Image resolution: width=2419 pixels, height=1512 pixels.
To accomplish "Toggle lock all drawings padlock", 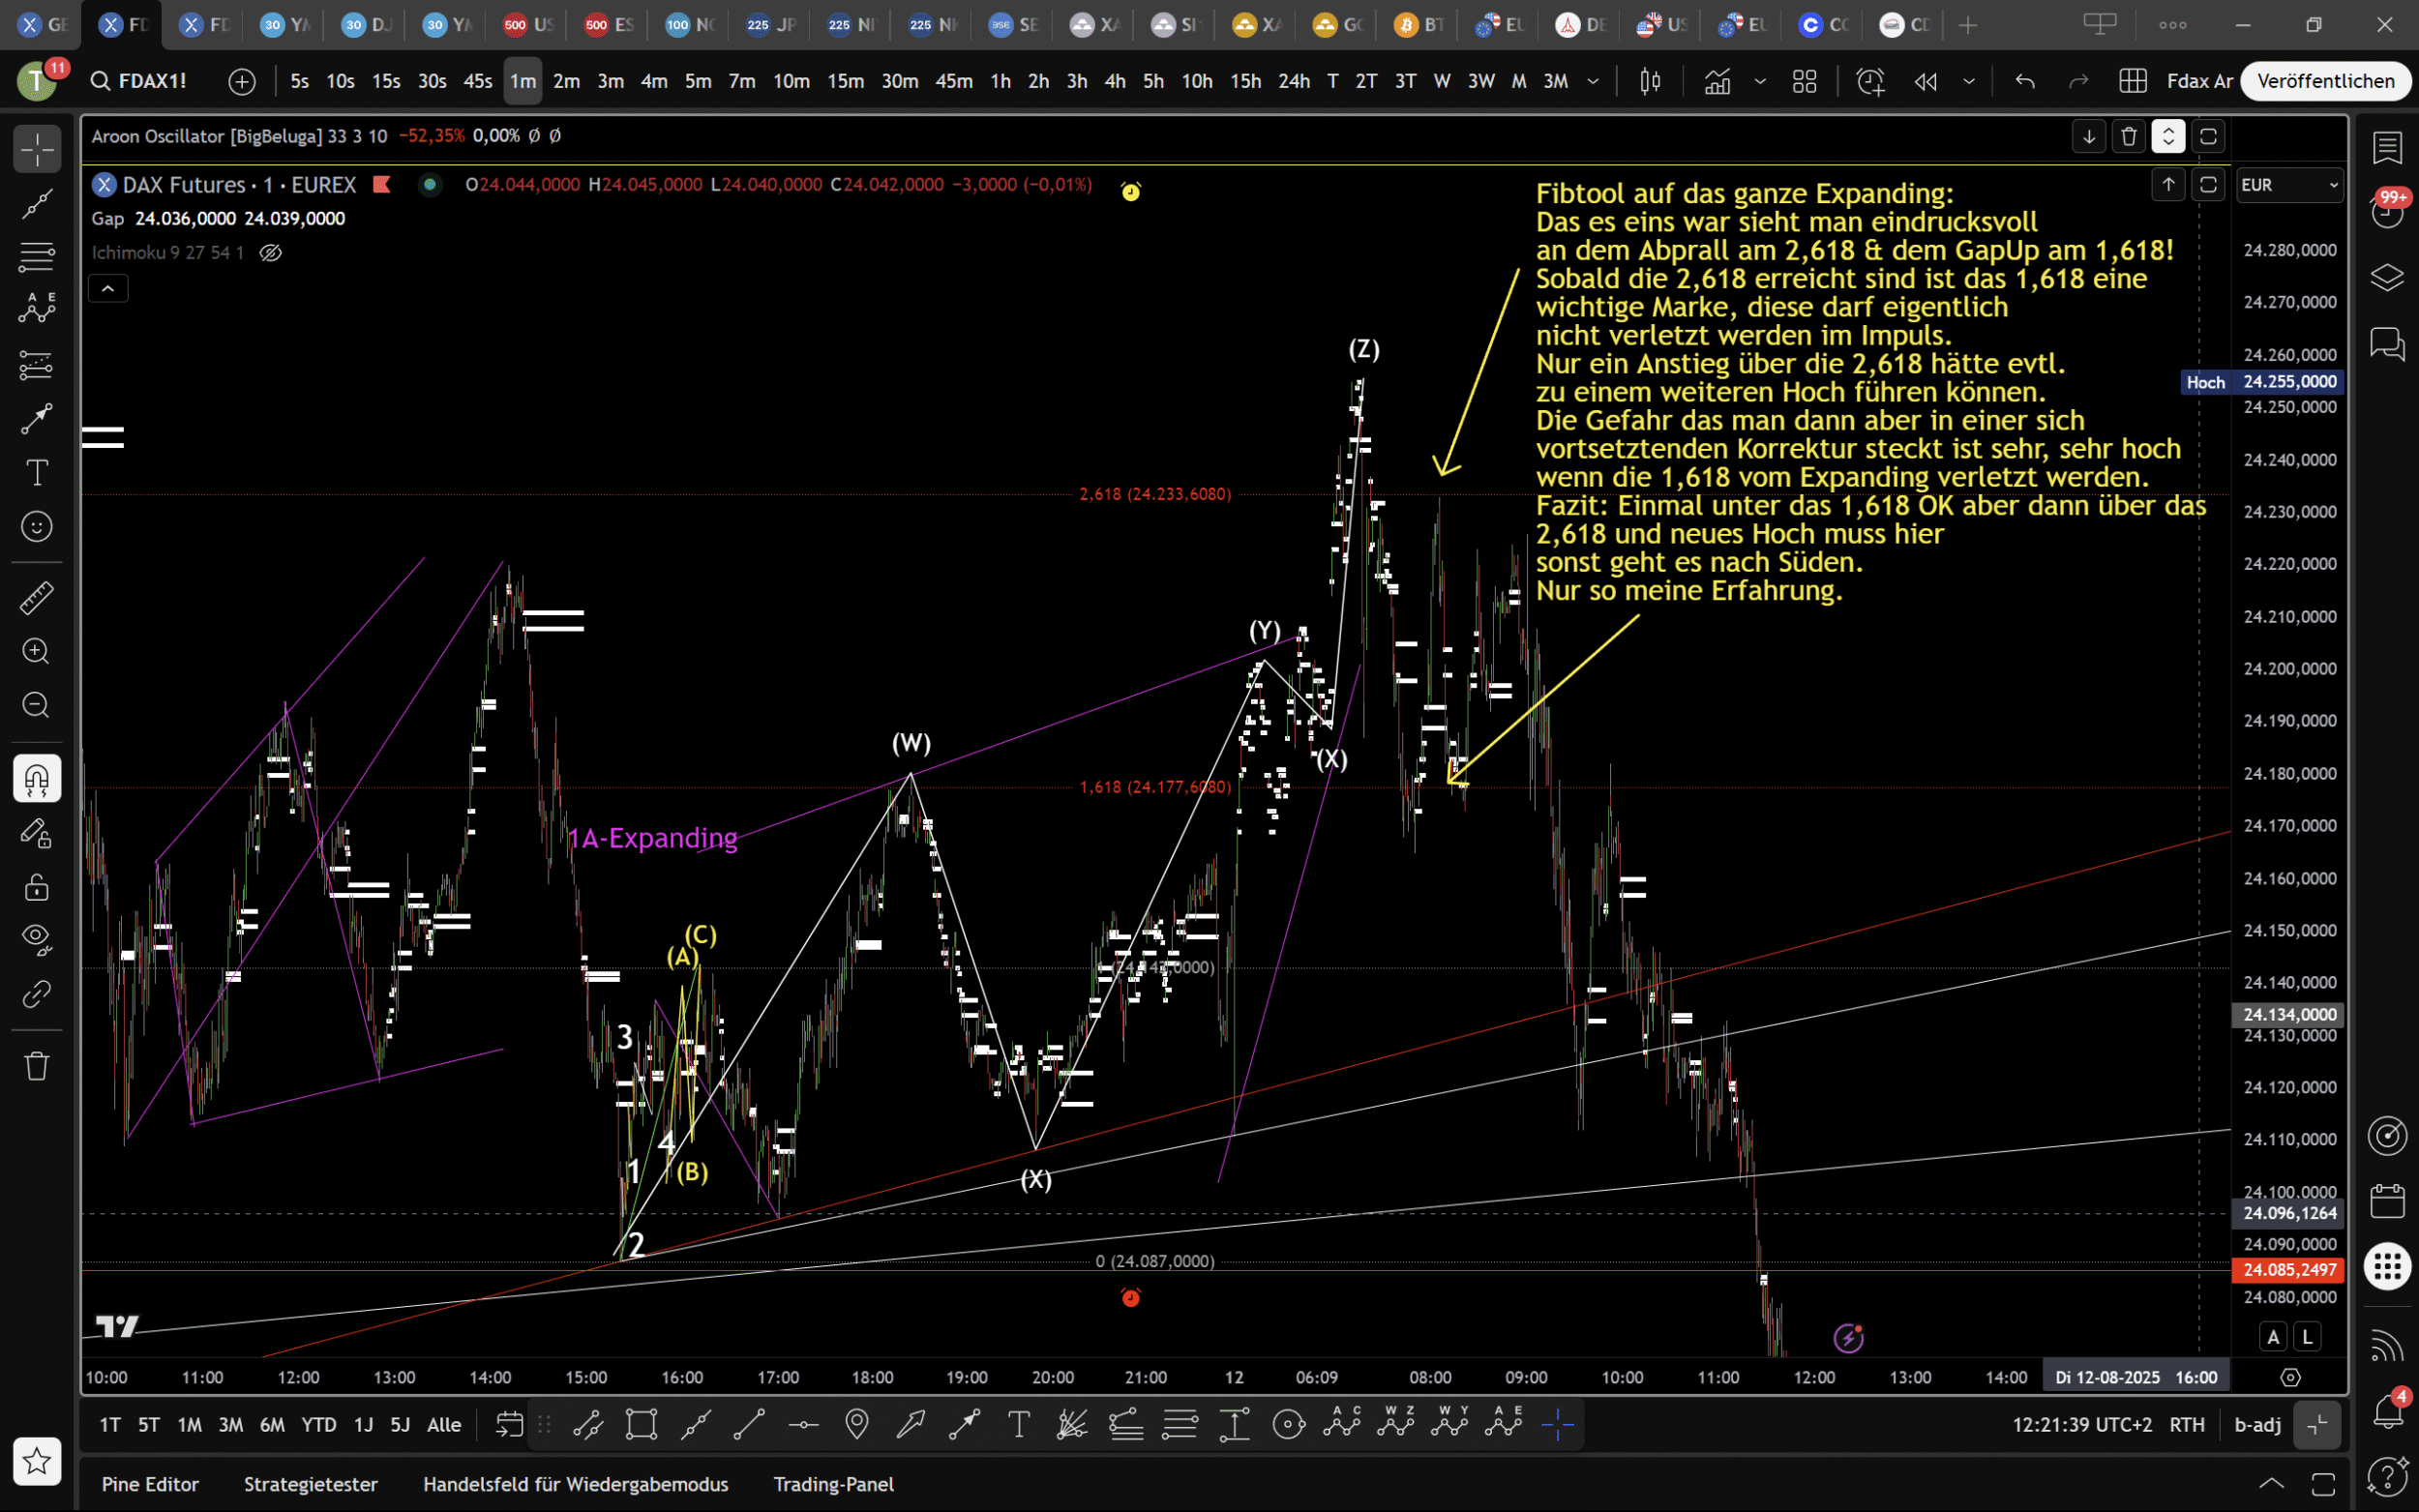I will coord(37,887).
